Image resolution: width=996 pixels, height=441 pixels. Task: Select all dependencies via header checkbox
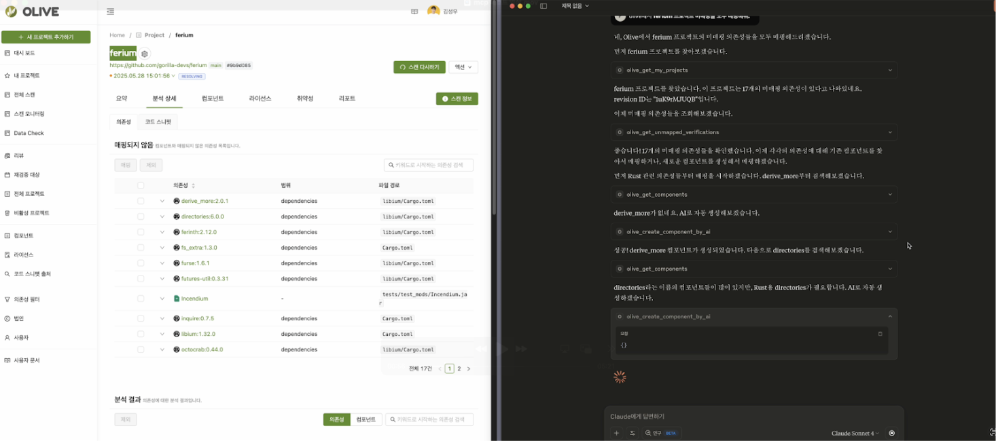coord(141,185)
